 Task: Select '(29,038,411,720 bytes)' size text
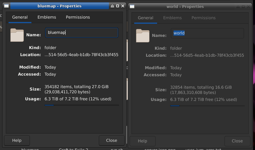click(x=67, y=92)
